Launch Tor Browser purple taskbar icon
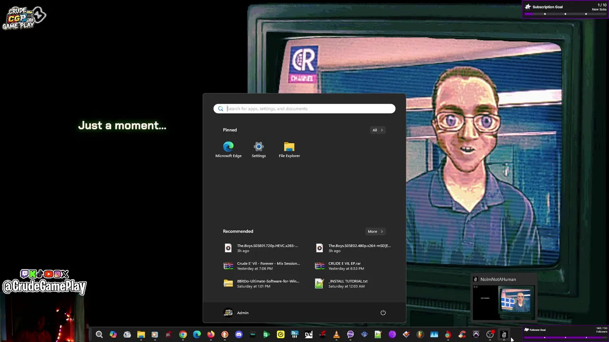 tap(392, 335)
